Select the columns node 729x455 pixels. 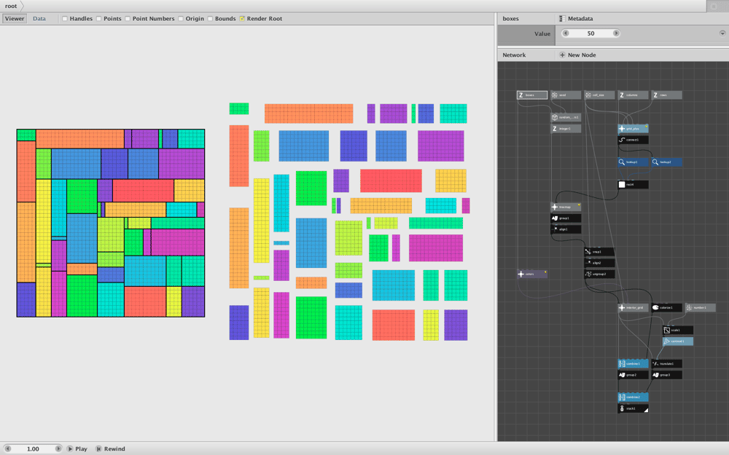(x=633, y=95)
